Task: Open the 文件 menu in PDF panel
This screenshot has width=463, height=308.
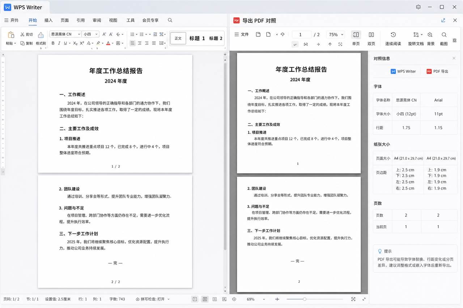Action: coord(242,35)
